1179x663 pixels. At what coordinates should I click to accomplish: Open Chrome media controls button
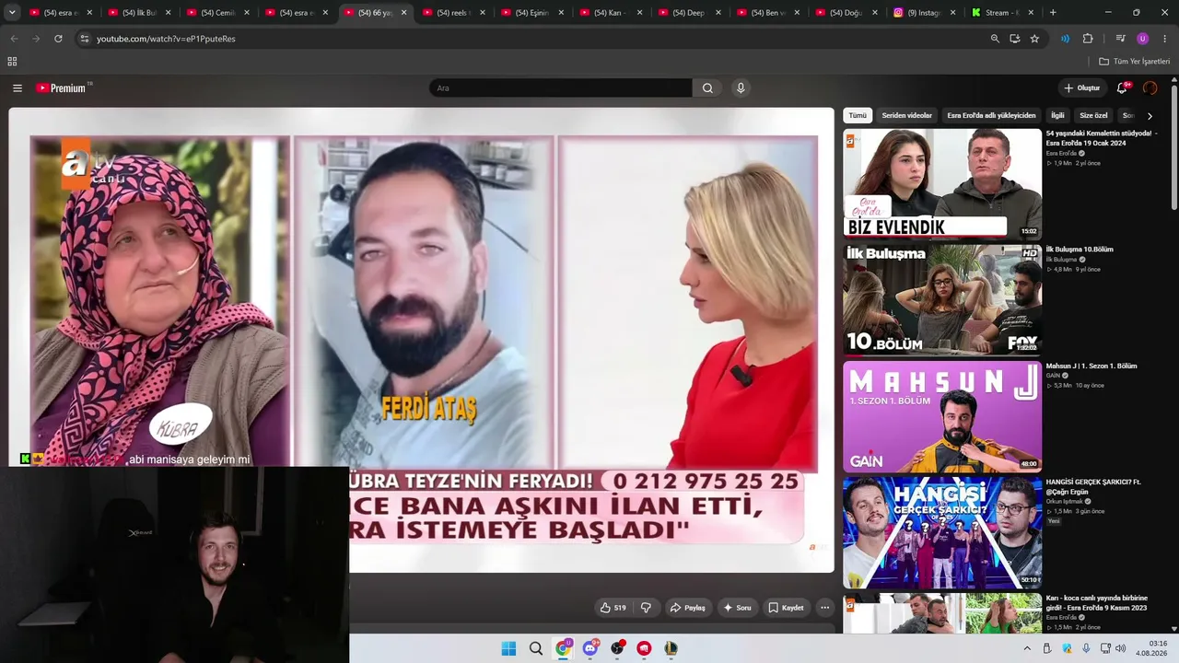pyautogui.click(x=1121, y=39)
